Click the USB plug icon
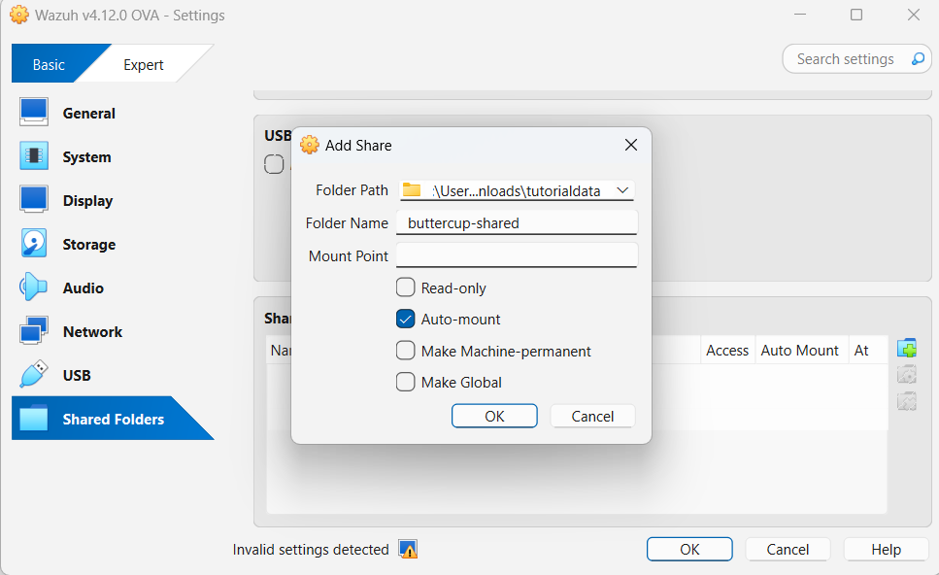The height and width of the screenshot is (575, 939). pos(34,375)
